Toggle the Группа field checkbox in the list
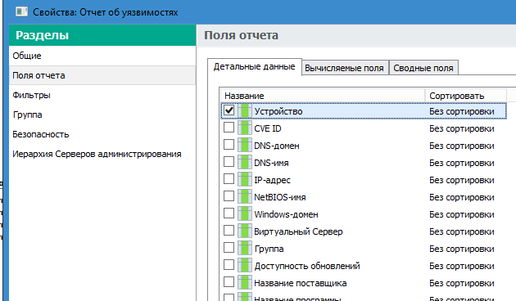This screenshot has height=301, width=516. [229, 248]
